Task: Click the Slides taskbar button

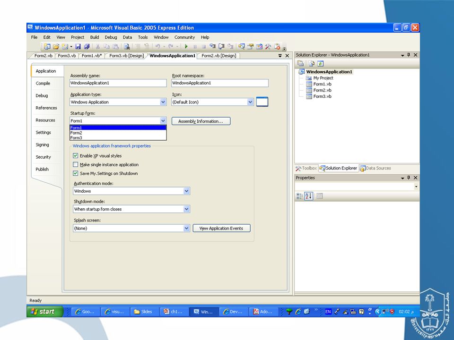Action: (144, 312)
